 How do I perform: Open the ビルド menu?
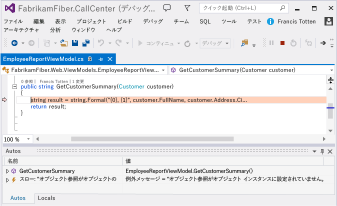(124, 21)
